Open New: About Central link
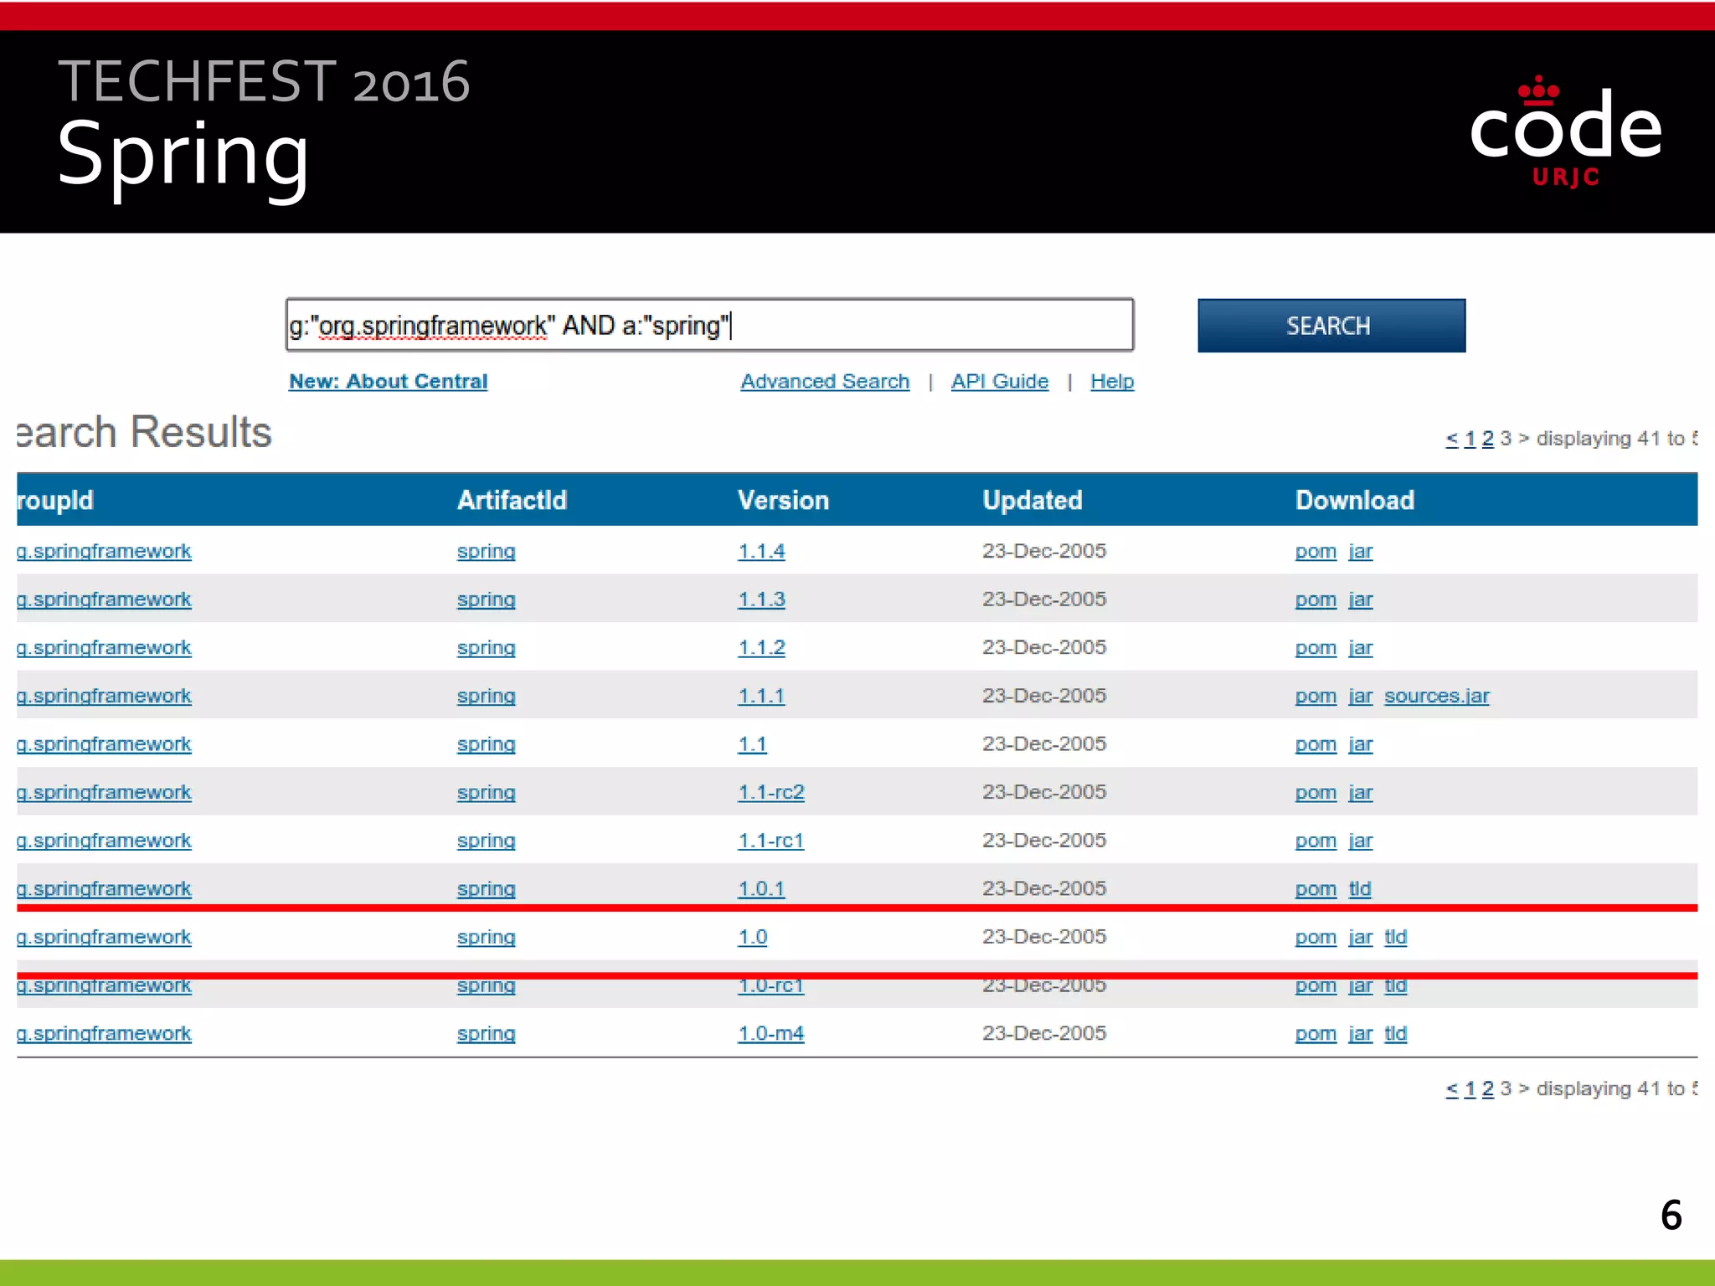The image size is (1715, 1286). tap(388, 382)
